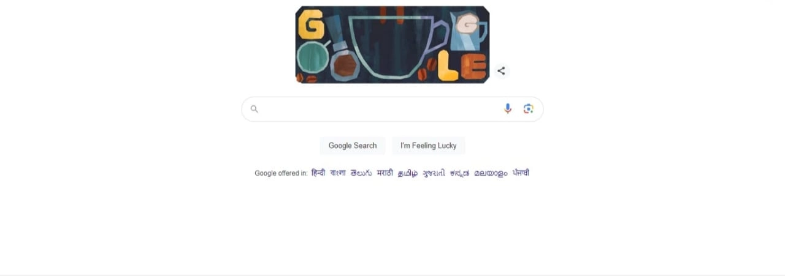The height and width of the screenshot is (276, 785).
Task: Open Google Lens image search icon
Action: point(529,109)
